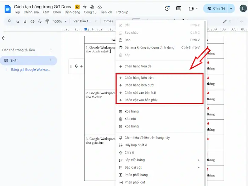The height and width of the screenshot is (186, 248).
Task: Star this document
Action: (85, 7)
